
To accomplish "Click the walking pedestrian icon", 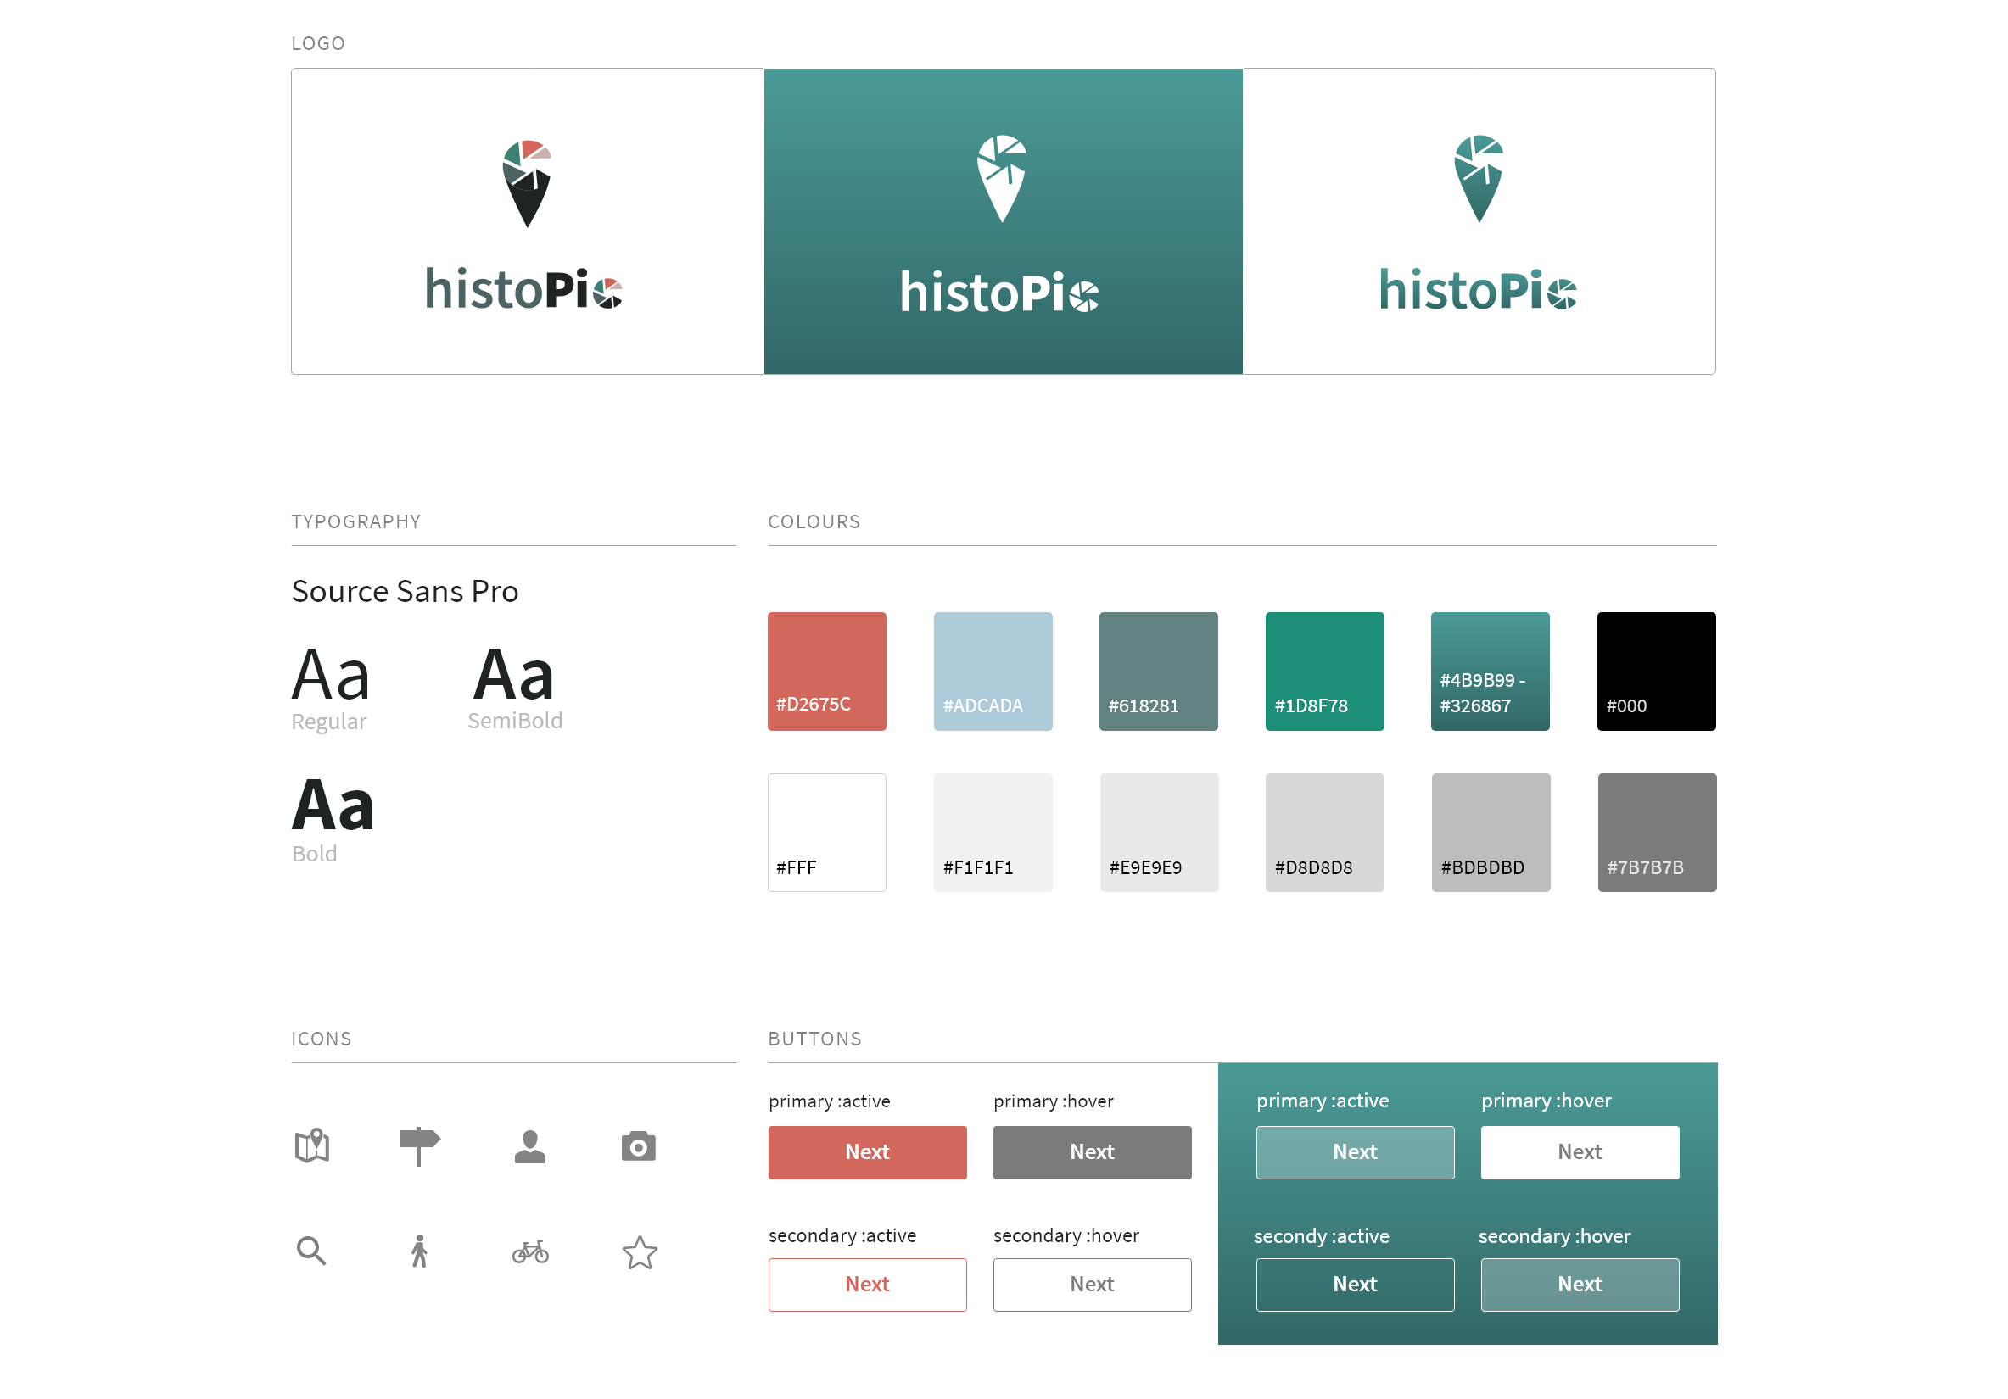I will point(420,1251).
